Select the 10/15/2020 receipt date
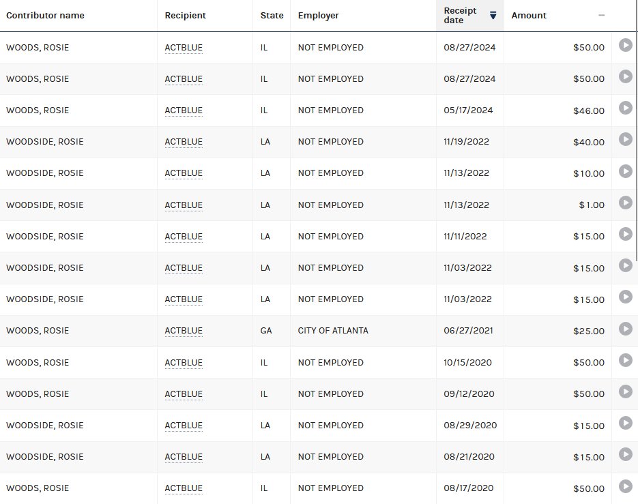 (467, 362)
